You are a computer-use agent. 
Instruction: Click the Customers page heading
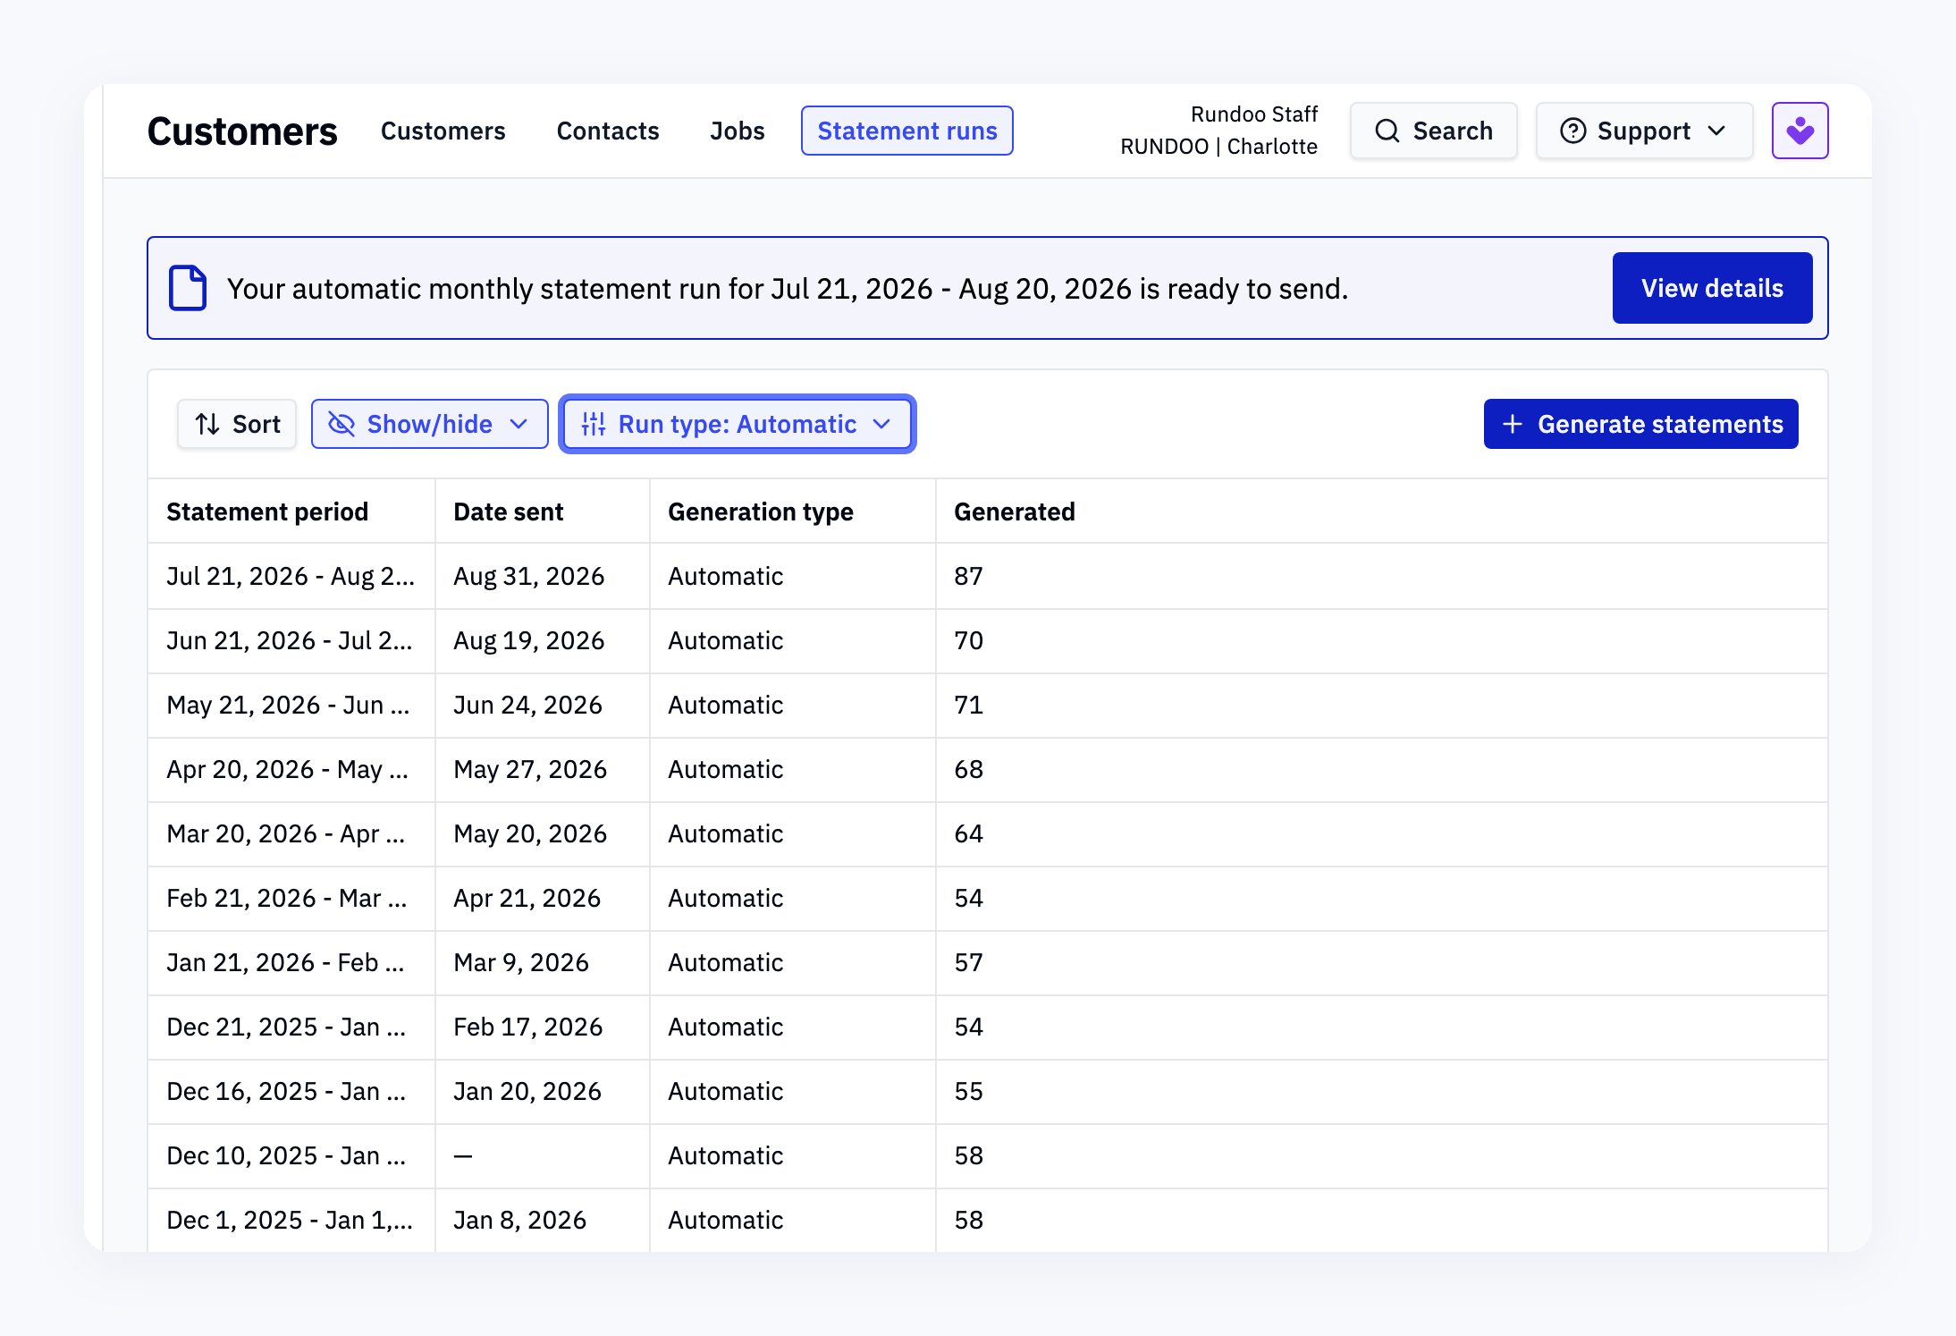242,131
